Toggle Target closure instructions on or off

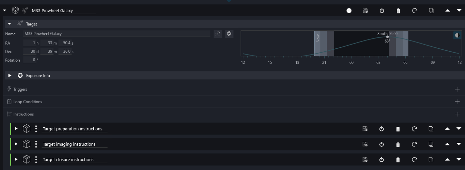coord(382,160)
